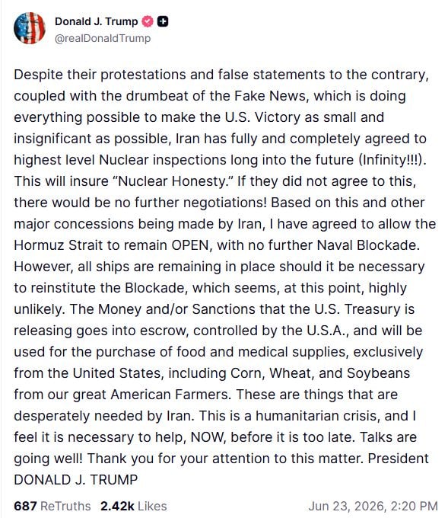The height and width of the screenshot is (518, 448).
Task: Open the @realDonaldTrump handle link
Action: click(103, 38)
